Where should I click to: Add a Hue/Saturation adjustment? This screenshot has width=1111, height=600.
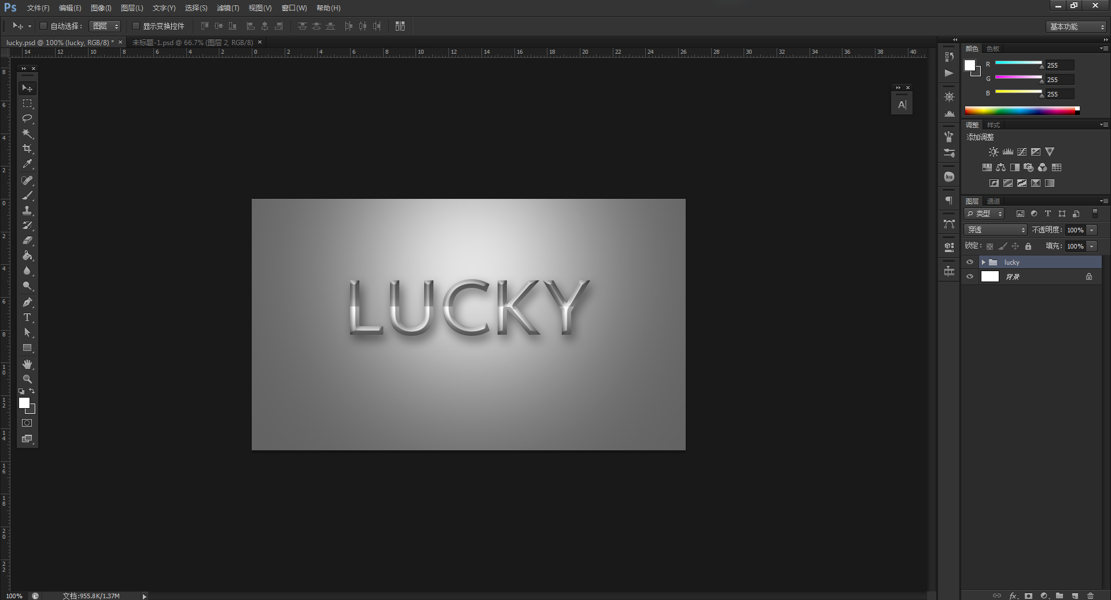pos(987,168)
